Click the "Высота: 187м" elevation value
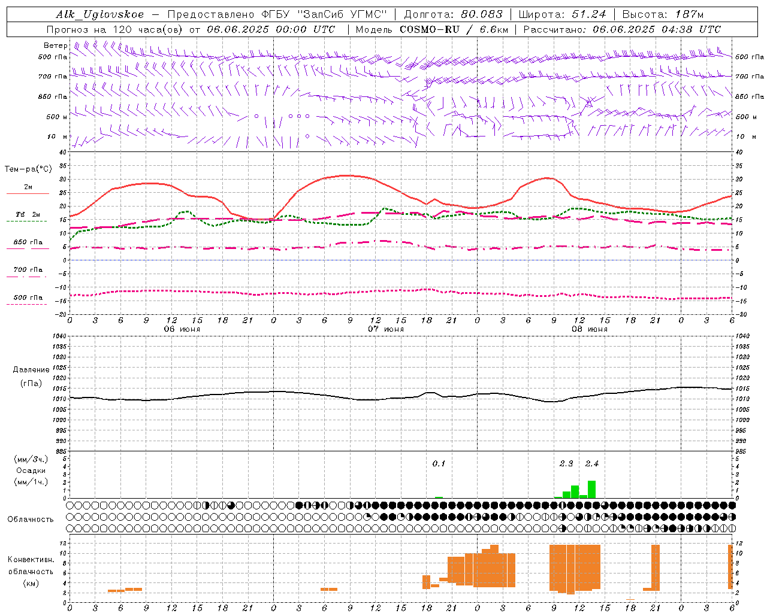Viewport: 767px width, 613px height. [x=663, y=14]
